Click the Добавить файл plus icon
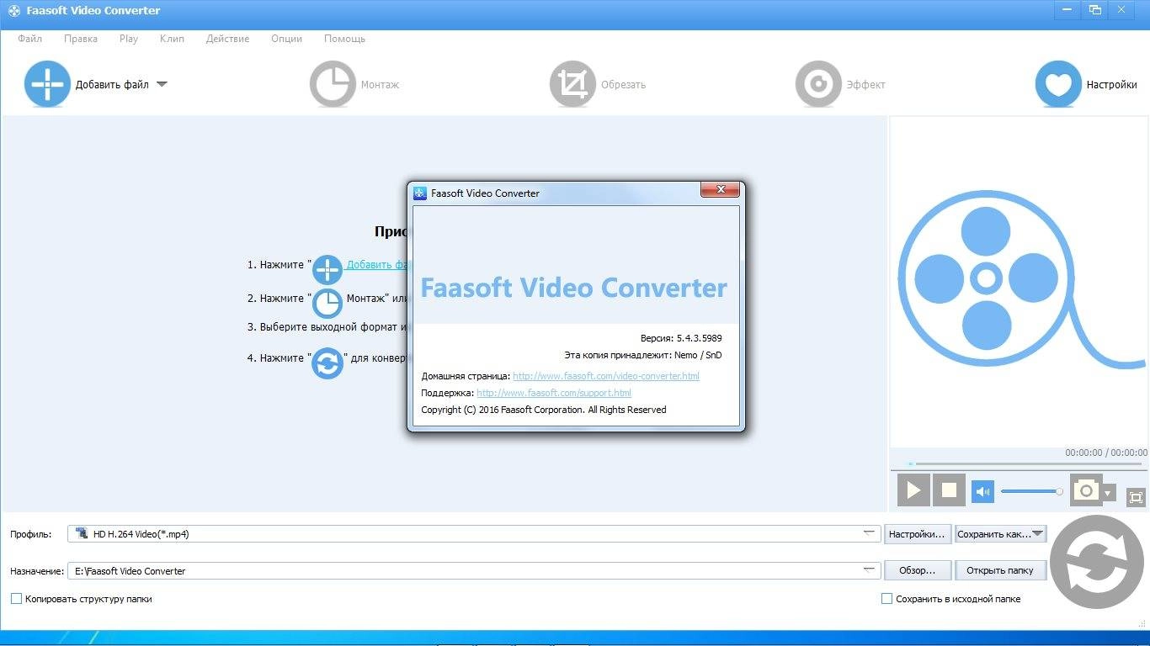 tap(47, 84)
